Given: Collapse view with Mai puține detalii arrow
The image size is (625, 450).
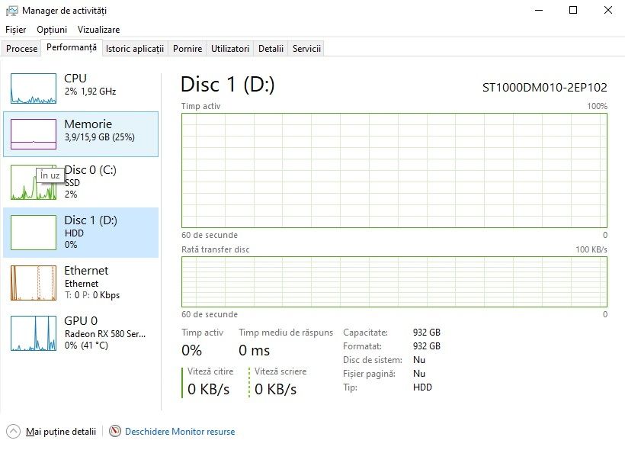Looking at the screenshot, I should point(13,432).
